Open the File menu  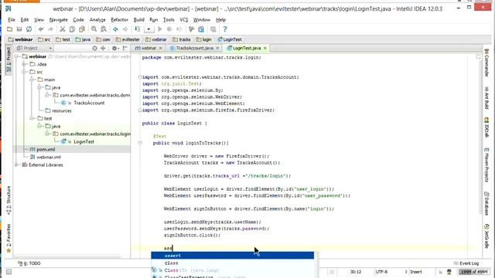click(12, 19)
